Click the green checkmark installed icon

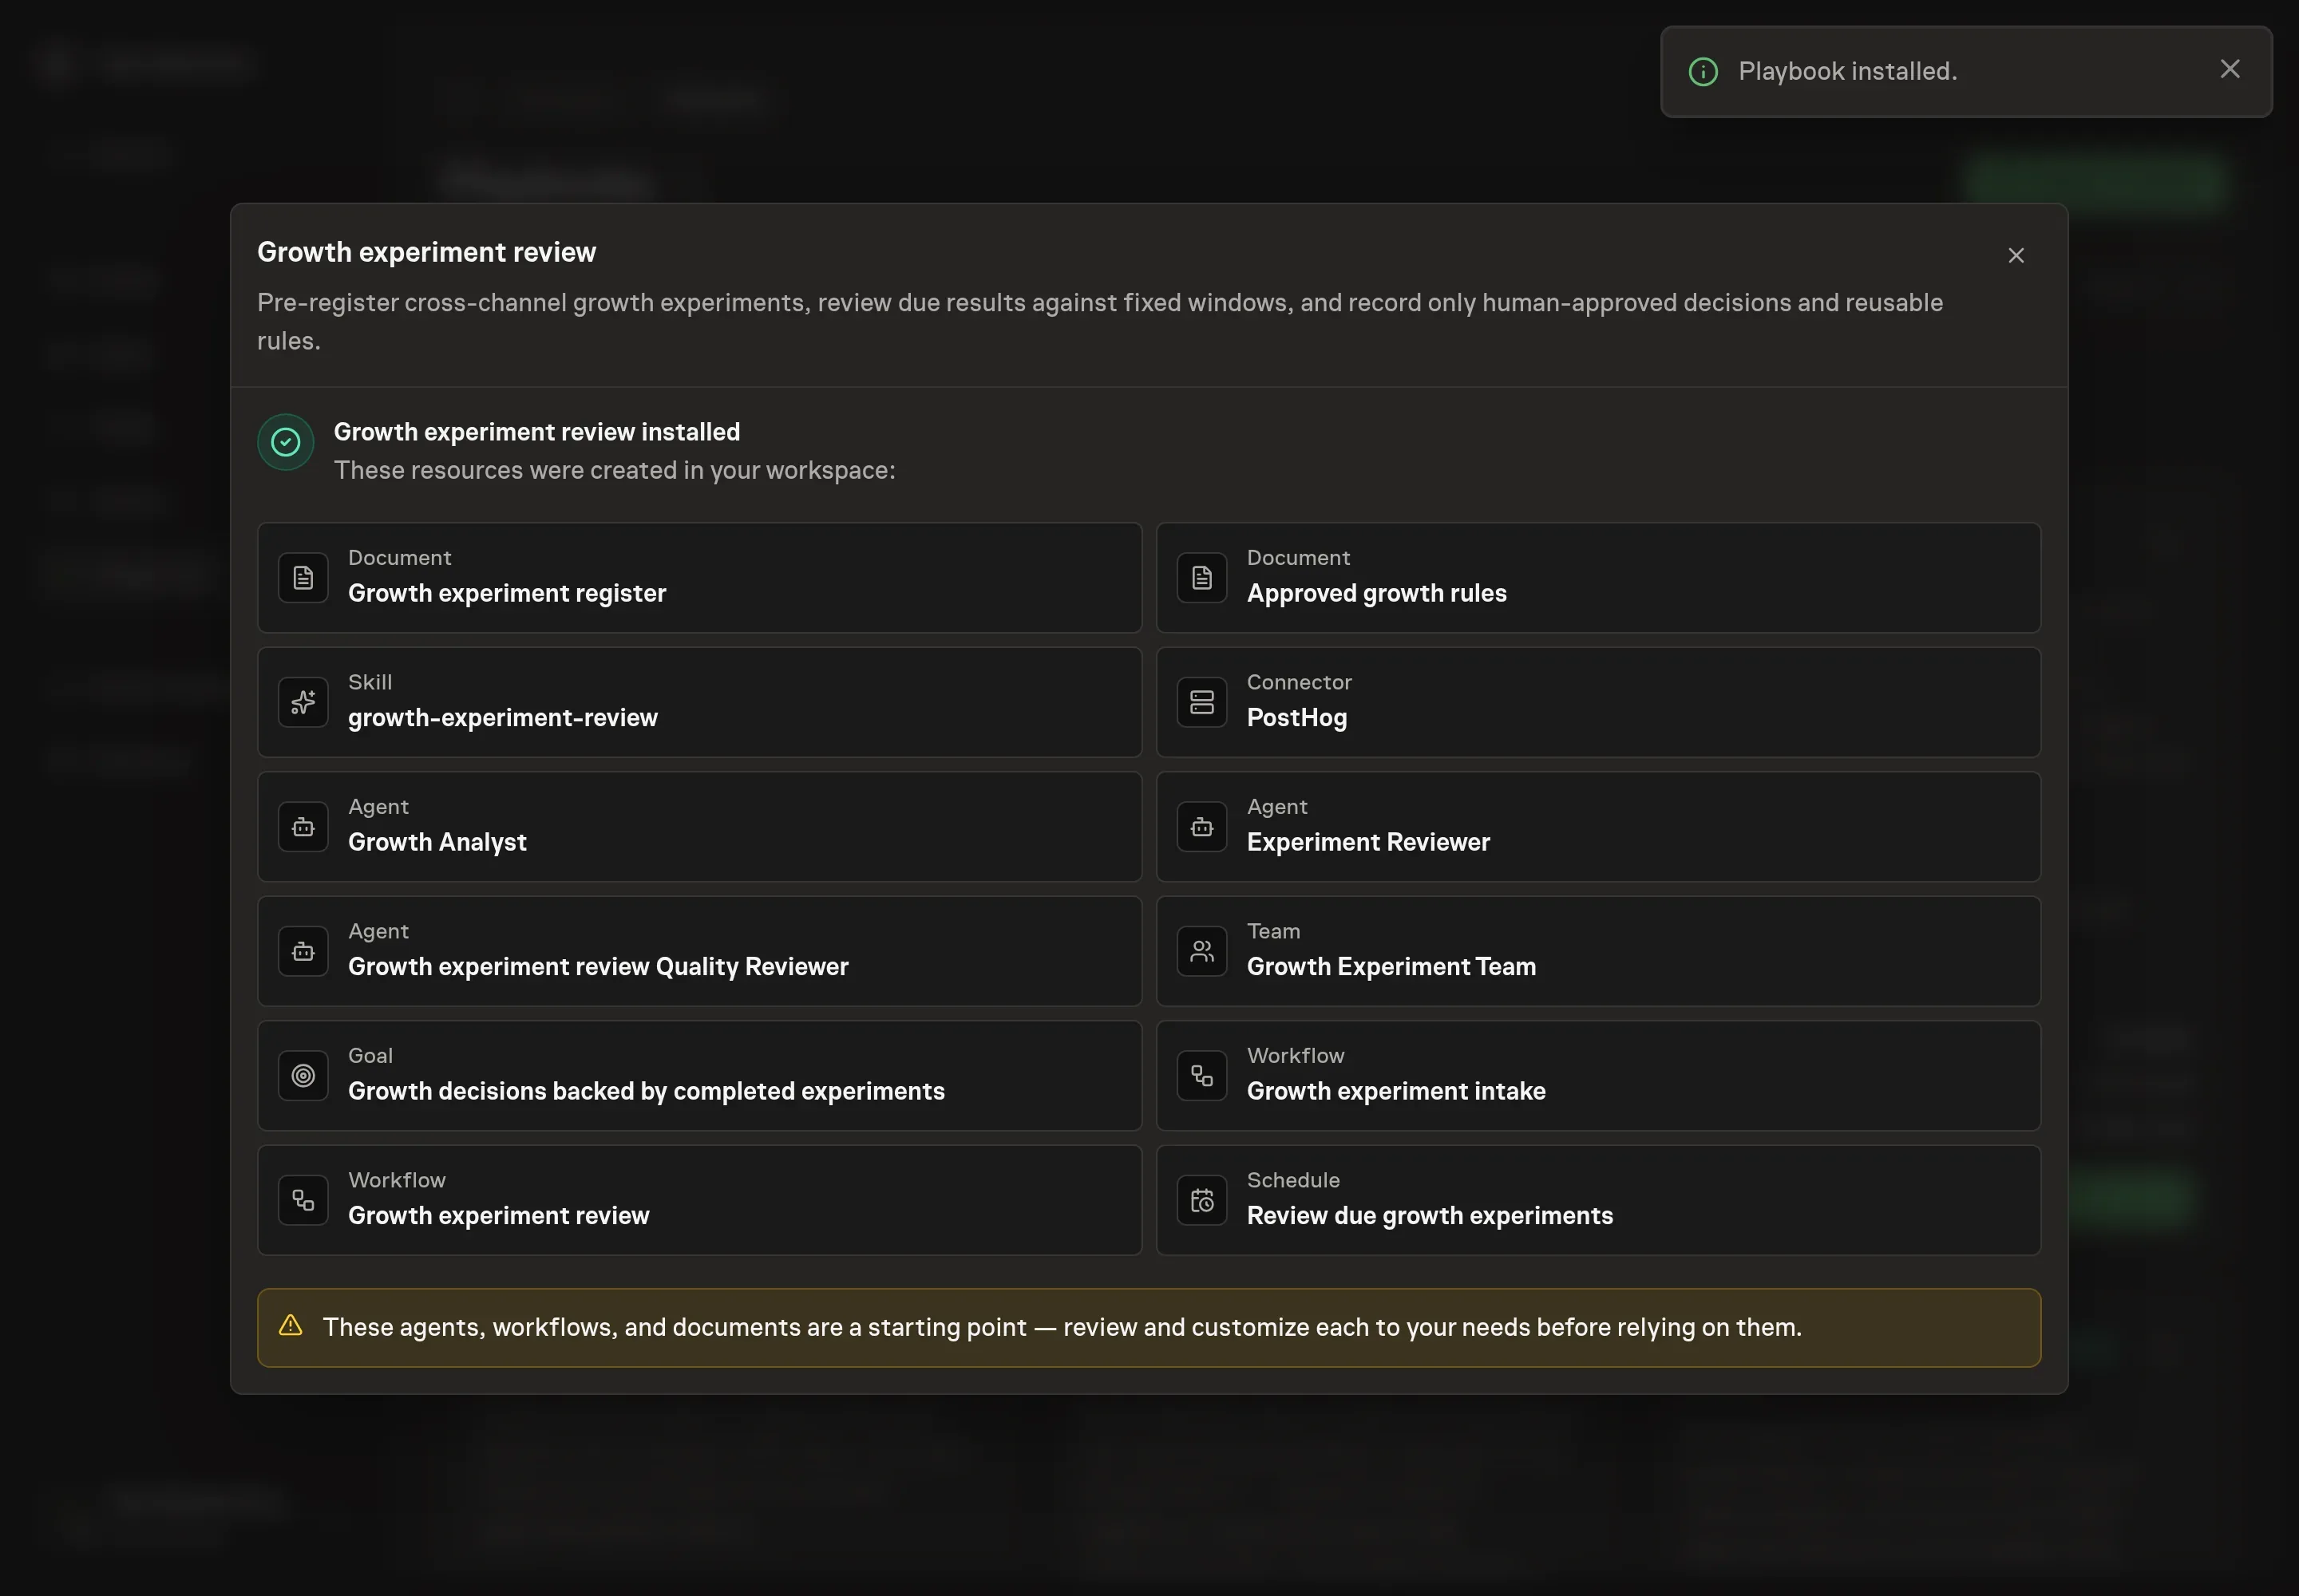point(286,442)
